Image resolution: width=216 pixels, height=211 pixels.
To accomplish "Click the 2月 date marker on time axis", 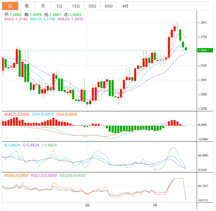I will pyautogui.click(x=87, y=205).
